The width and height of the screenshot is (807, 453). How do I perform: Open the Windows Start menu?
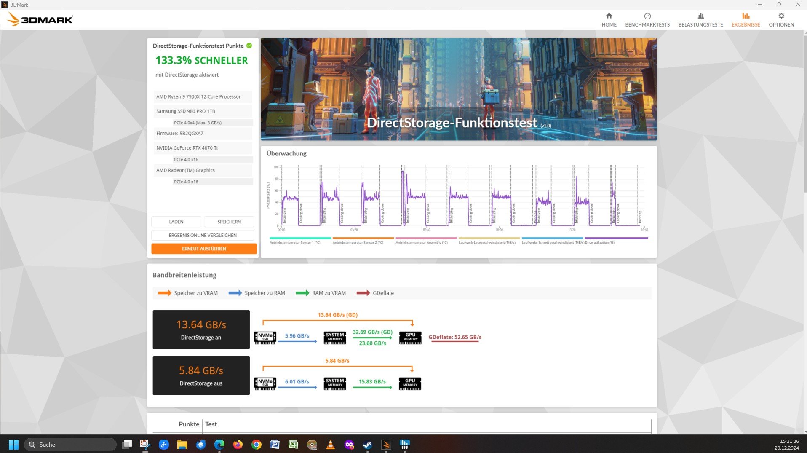13,444
